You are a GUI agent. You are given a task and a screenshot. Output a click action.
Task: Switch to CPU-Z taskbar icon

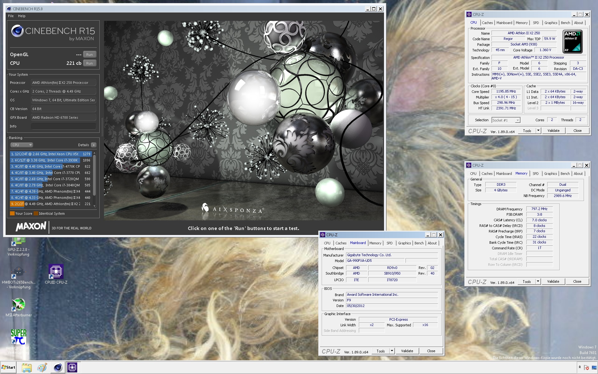click(72, 368)
